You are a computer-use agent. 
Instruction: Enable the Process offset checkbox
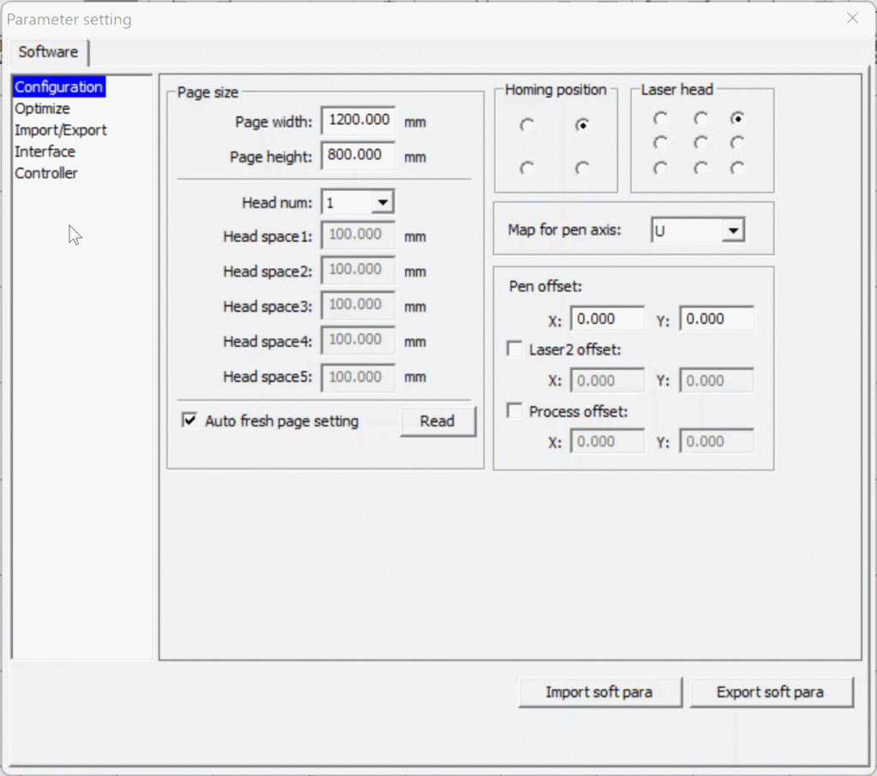[x=515, y=410]
